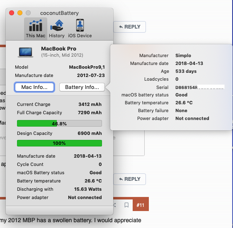Click the Battery failure None value
Screen dimensions: 233x228
click(181, 110)
